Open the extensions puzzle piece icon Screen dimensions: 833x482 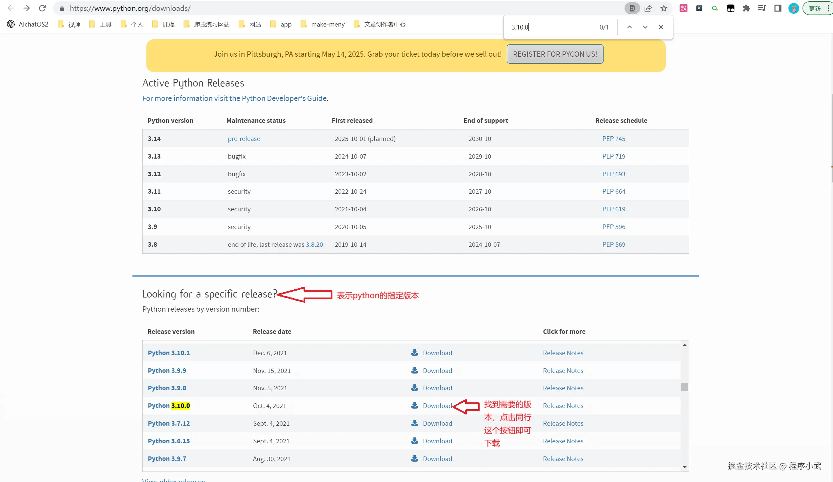tap(746, 8)
